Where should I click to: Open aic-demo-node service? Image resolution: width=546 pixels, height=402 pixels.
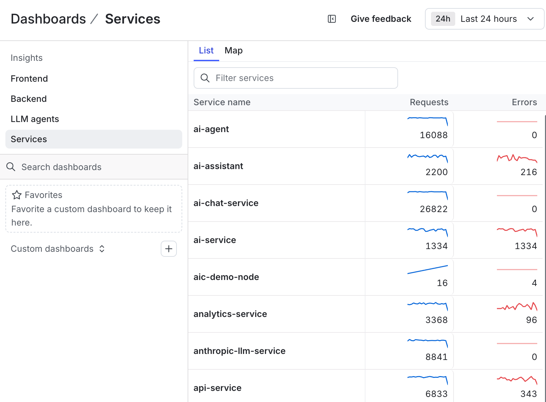point(226,277)
